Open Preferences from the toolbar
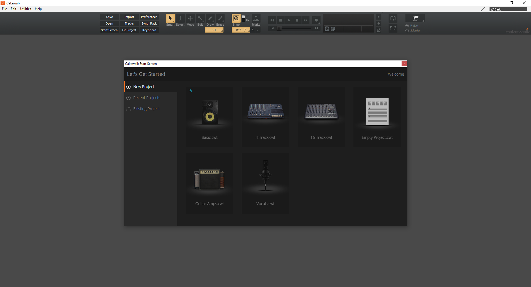The height and width of the screenshot is (287, 531). [149, 17]
